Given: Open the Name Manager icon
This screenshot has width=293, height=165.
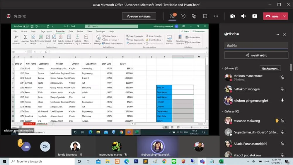Looking at the screenshot, I should pos(98,39).
